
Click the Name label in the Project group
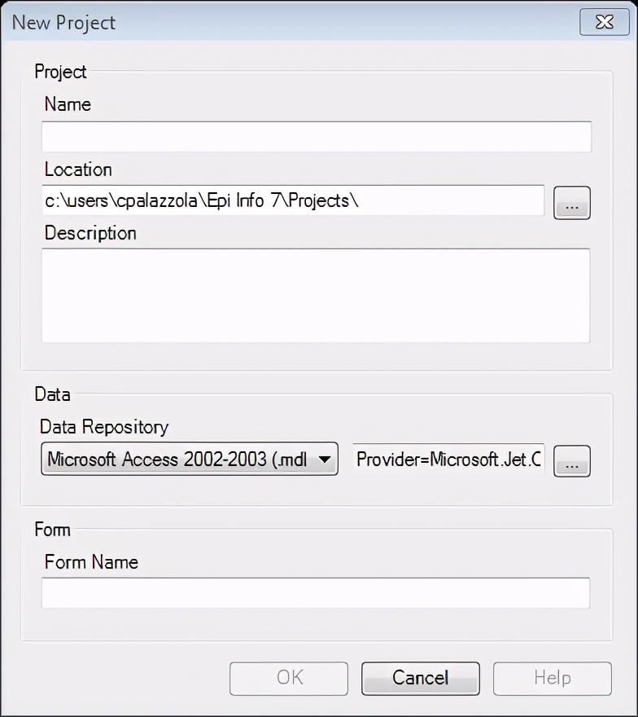[68, 104]
